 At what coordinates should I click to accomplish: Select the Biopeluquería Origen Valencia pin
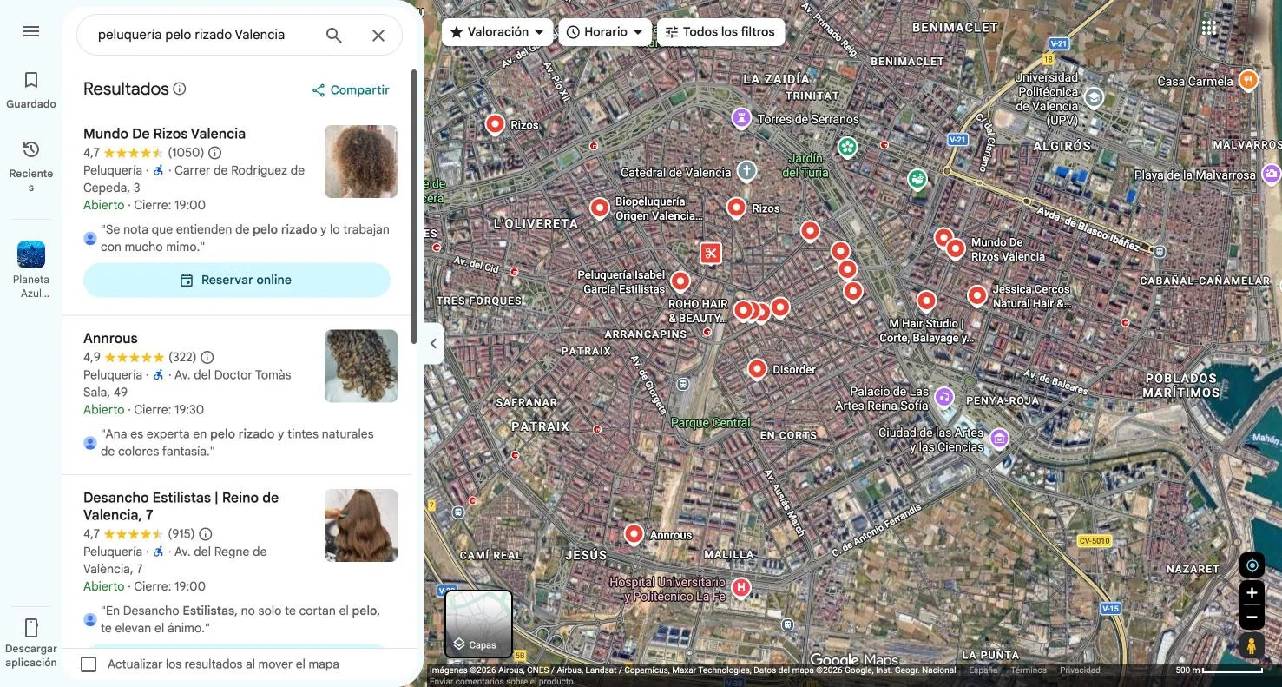click(x=599, y=208)
